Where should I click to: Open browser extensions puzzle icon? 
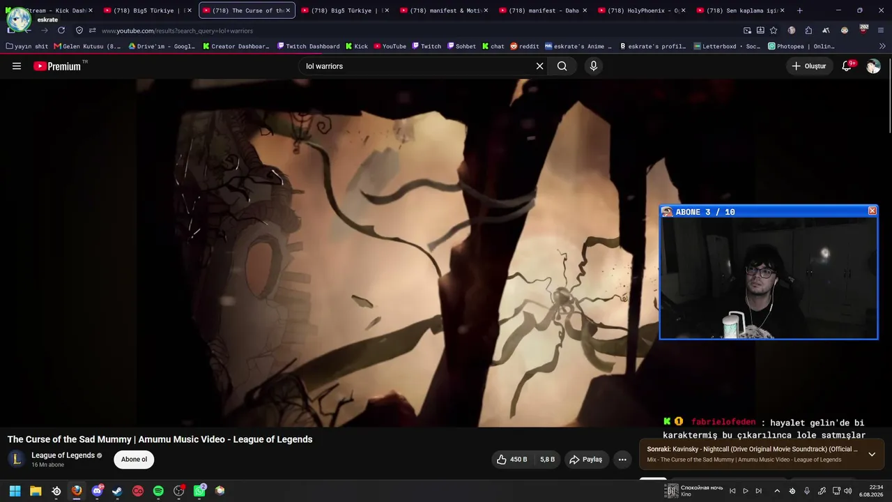[808, 31]
